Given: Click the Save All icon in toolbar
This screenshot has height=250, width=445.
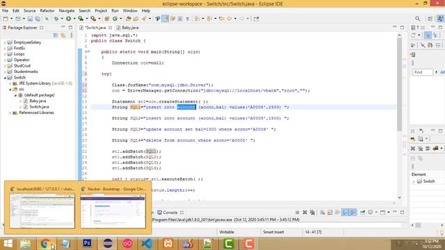Looking at the screenshot, I should [38, 19].
